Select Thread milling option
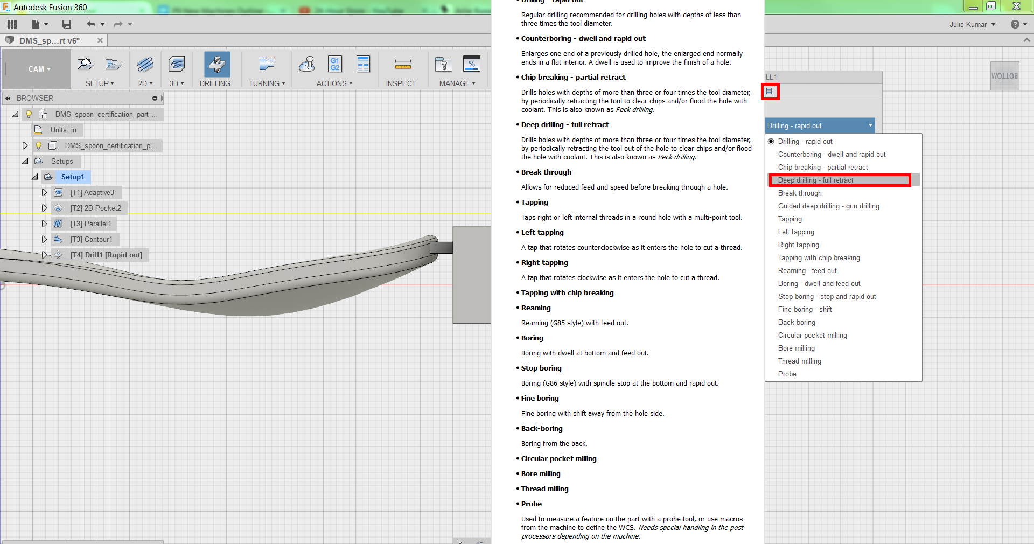Screen dimensions: 1034x544 point(799,361)
